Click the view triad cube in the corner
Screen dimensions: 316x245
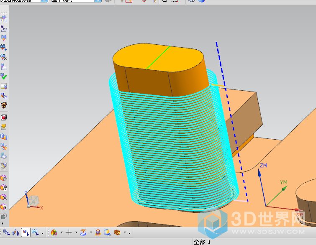point(33,201)
